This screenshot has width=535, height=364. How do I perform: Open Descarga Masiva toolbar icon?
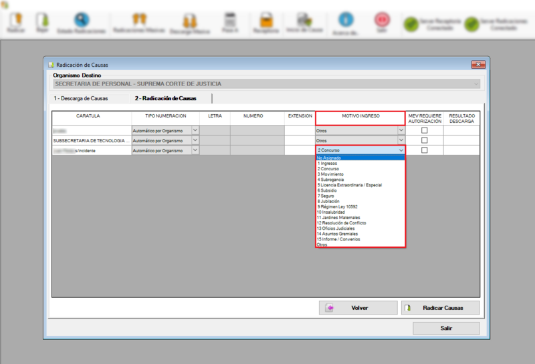tap(190, 21)
